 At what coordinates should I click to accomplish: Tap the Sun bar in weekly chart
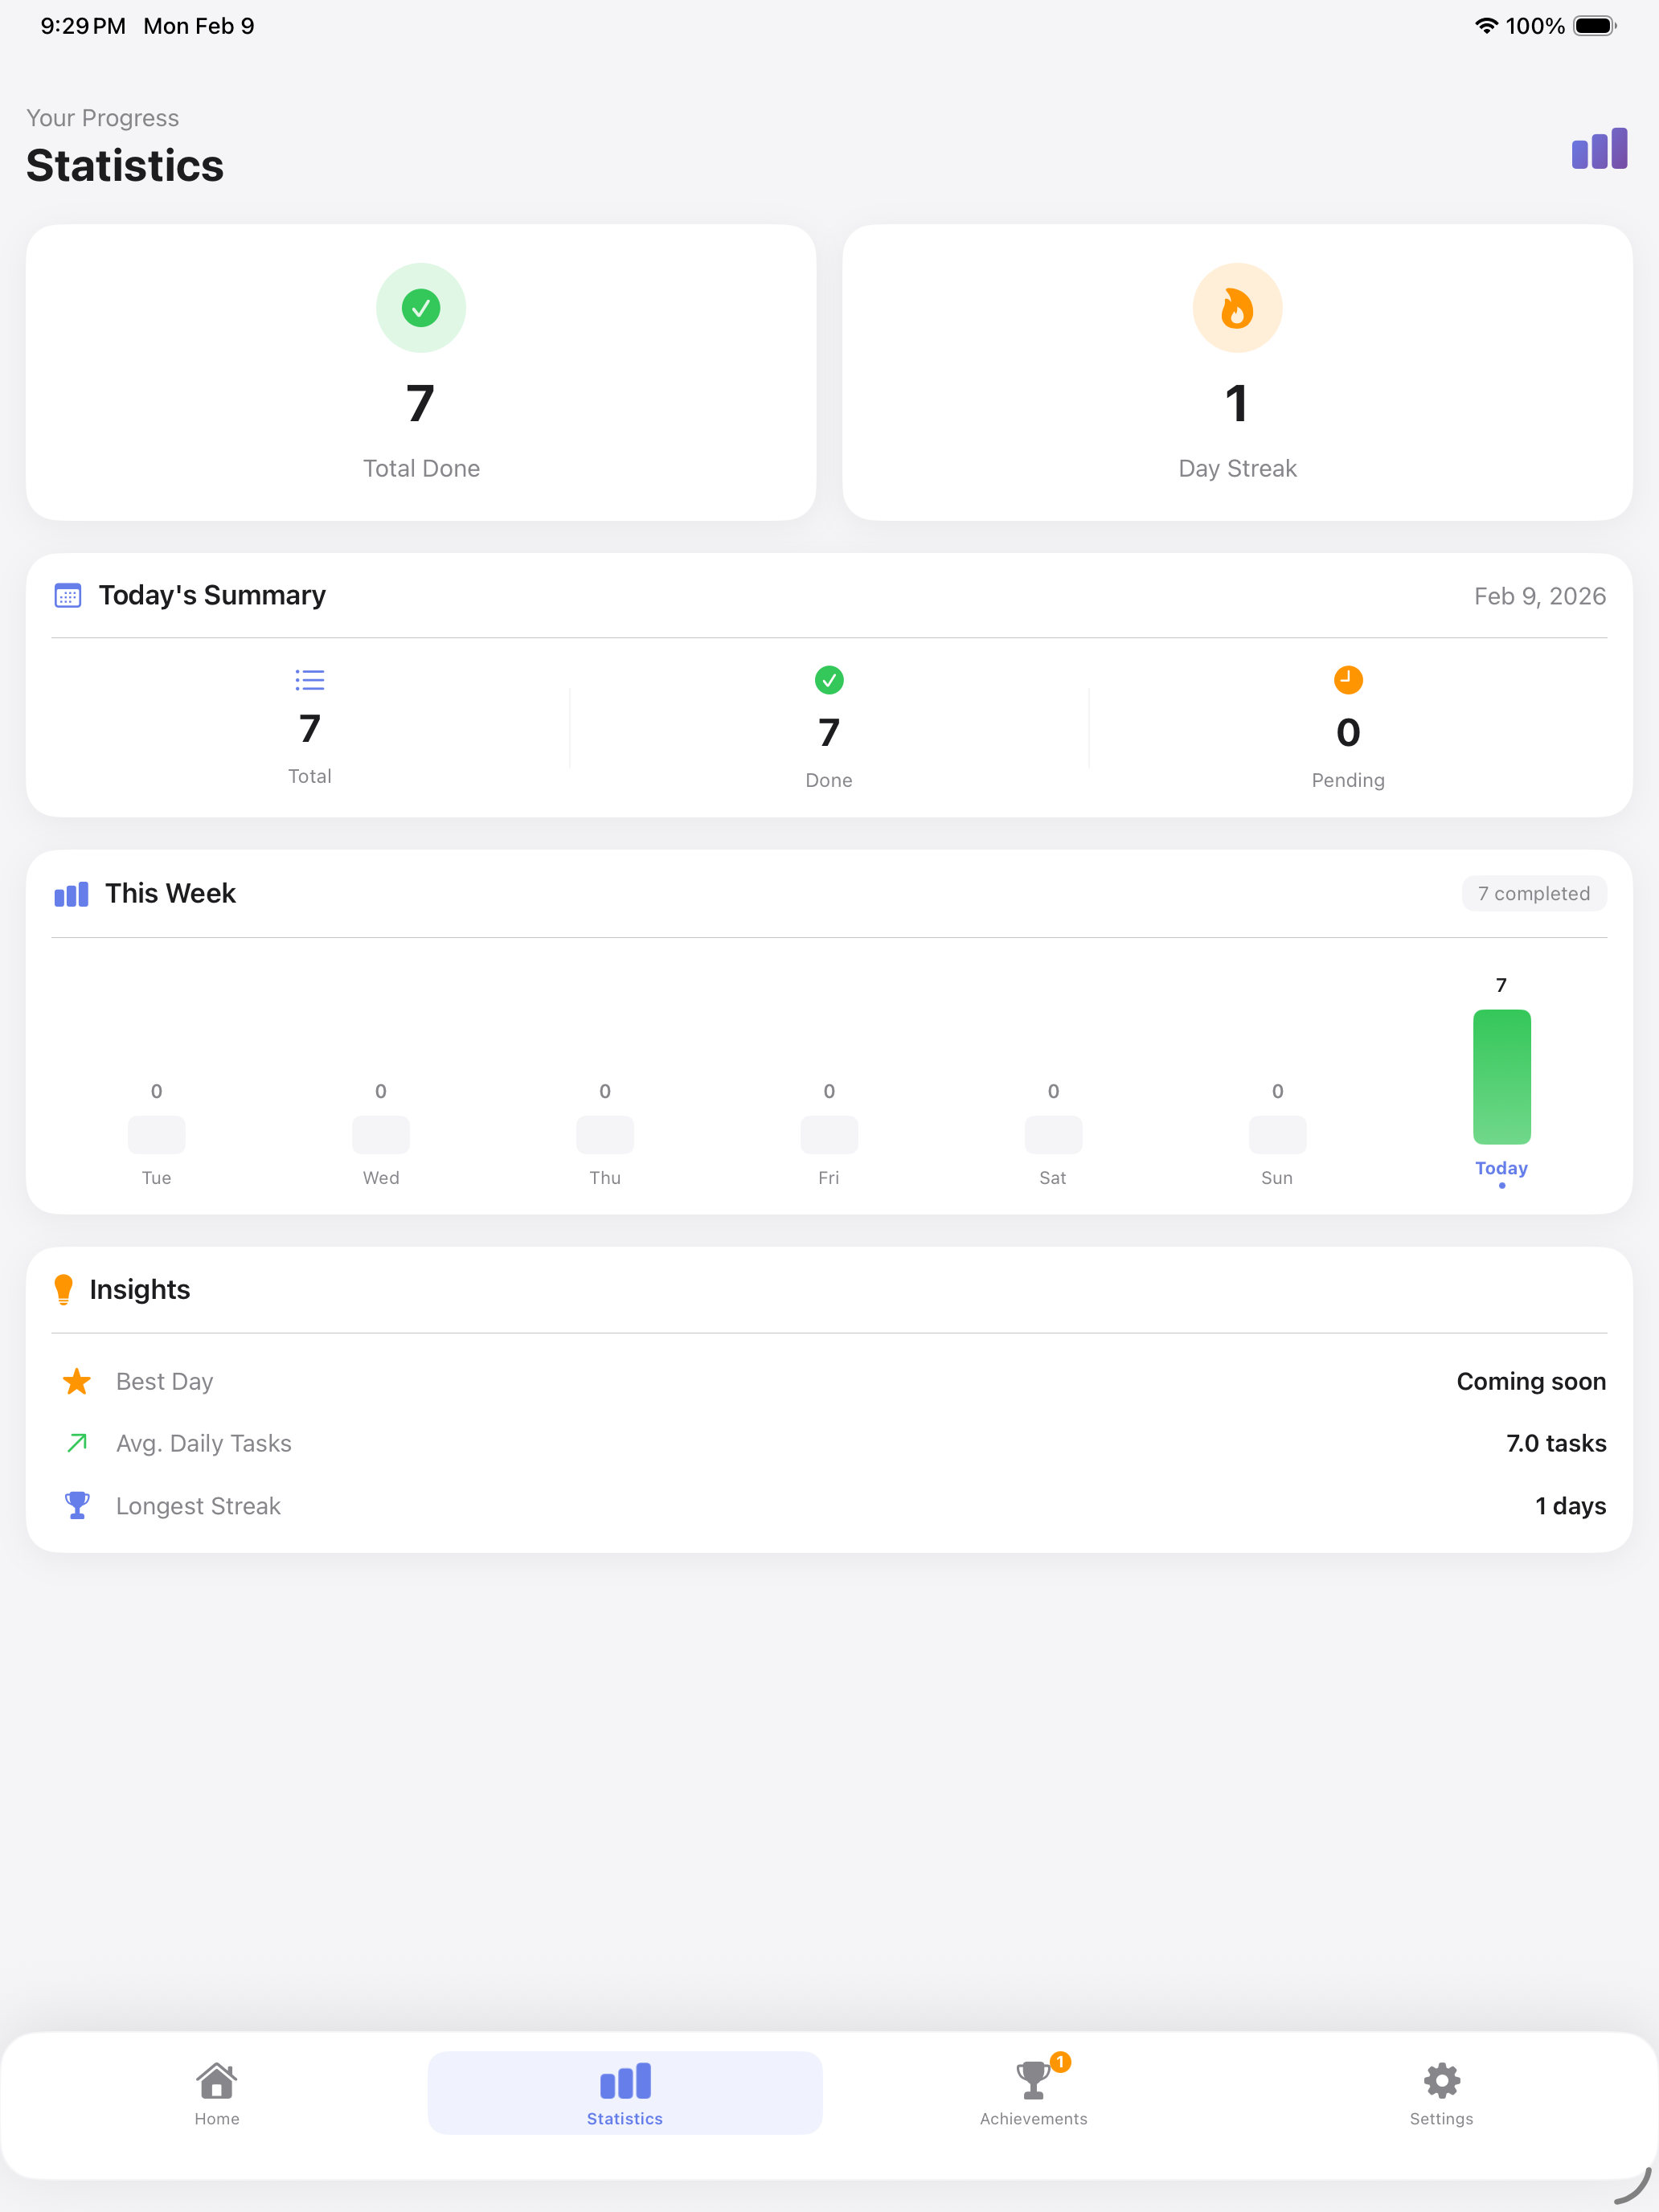click(x=1277, y=1135)
